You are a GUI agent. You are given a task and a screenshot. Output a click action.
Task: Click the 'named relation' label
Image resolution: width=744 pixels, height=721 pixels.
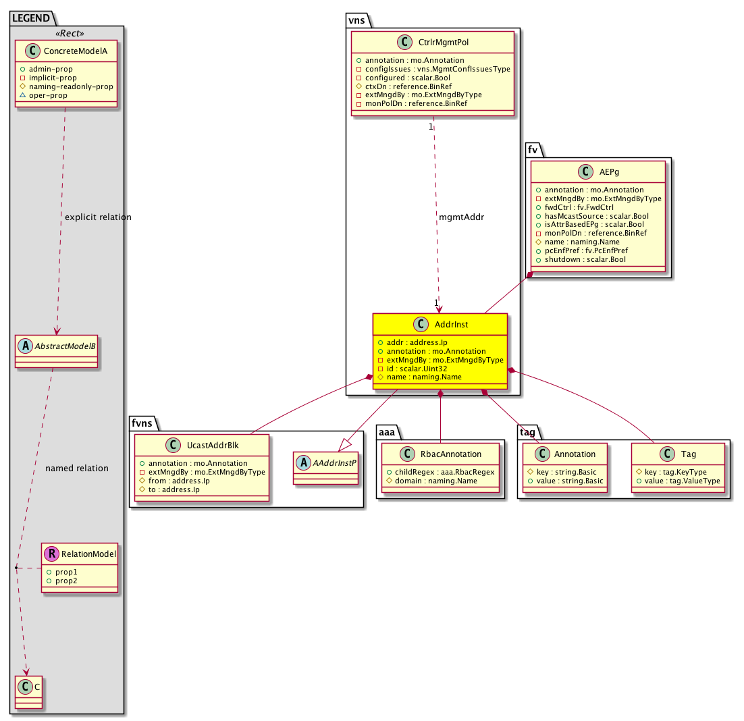pos(76,469)
